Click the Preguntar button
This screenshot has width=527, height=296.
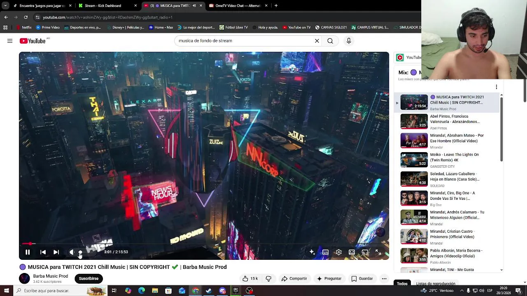329,278
